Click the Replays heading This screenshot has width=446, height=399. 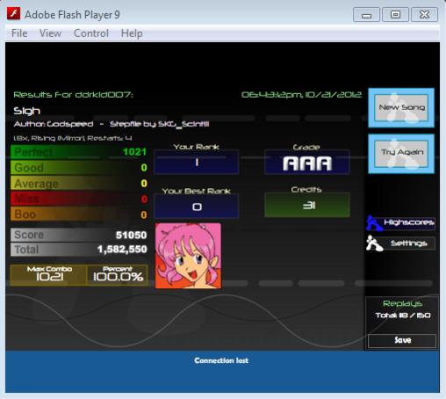(x=402, y=304)
